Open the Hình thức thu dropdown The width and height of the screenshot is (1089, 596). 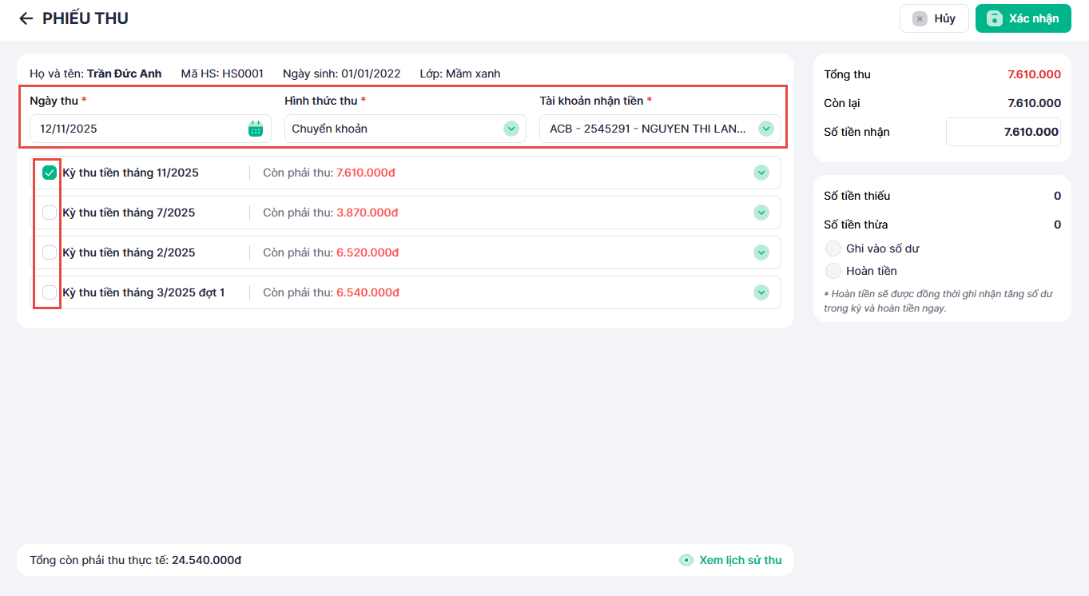coord(511,129)
